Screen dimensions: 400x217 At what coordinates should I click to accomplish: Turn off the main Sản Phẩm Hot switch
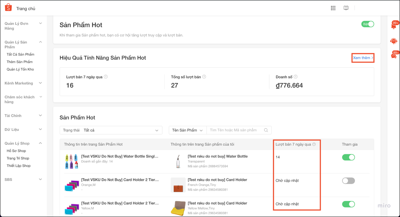coord(368,24)
